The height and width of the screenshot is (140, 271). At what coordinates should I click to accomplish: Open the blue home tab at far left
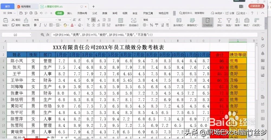[x=7, y=7]
